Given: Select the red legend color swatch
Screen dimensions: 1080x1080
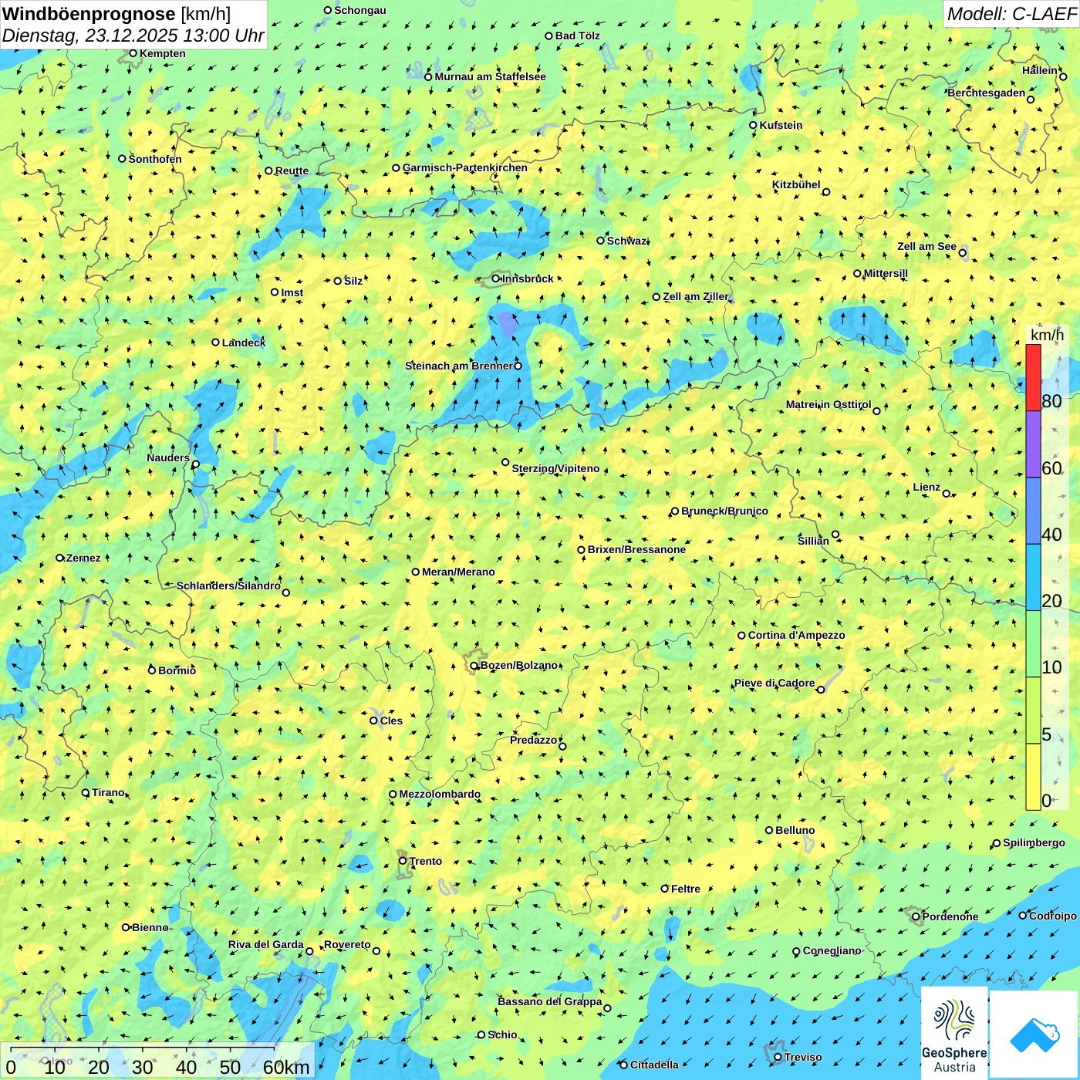Looking at the screenshot, I should (1033, 377).
